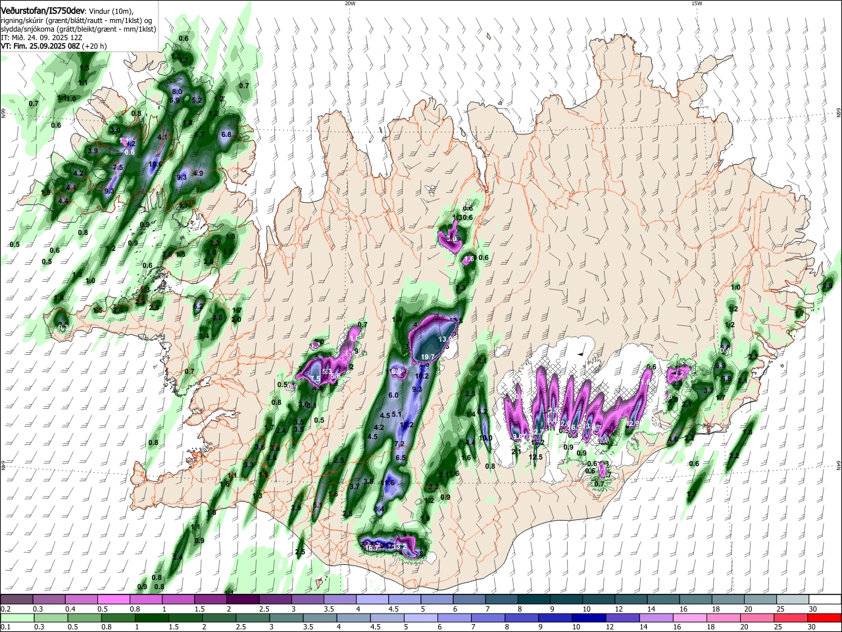The image size is (842, 632).
Task: Click the 6.5 value in the central rain band
Action: pyautogui.click(x=401, y=458)
